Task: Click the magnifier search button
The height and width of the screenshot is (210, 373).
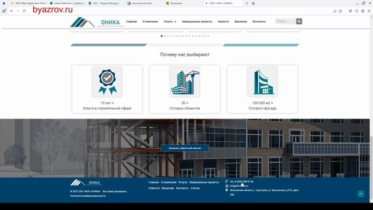Action: [299, 22]
